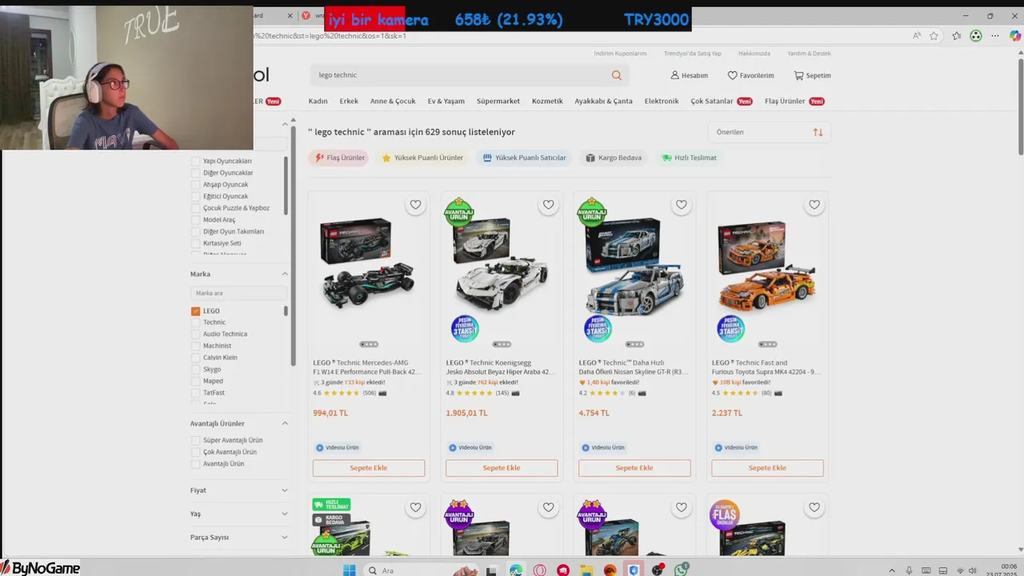
Task: Expand the Parça Sayısı filter section
Action: (x=284, y=537)
